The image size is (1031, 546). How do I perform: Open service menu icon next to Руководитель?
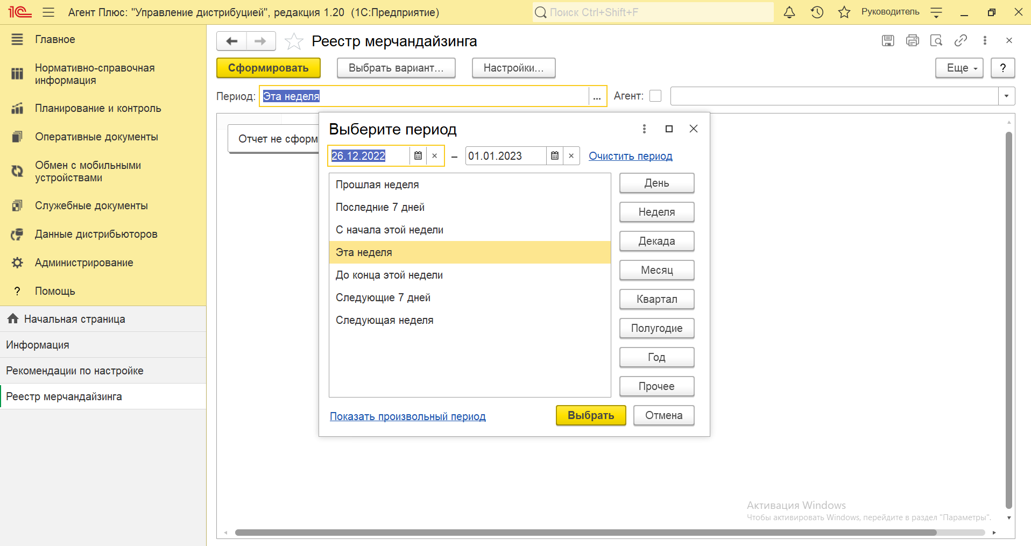click(936, 12)
